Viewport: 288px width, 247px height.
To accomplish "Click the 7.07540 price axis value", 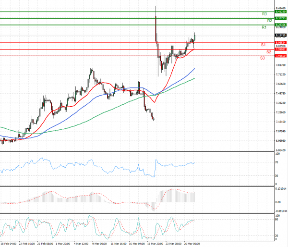I will click(281, 131).
